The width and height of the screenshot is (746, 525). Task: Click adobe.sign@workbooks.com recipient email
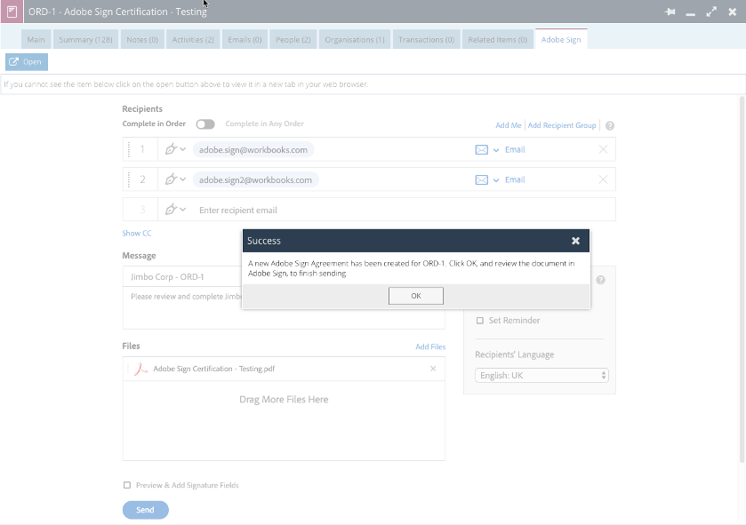point(253,149)
